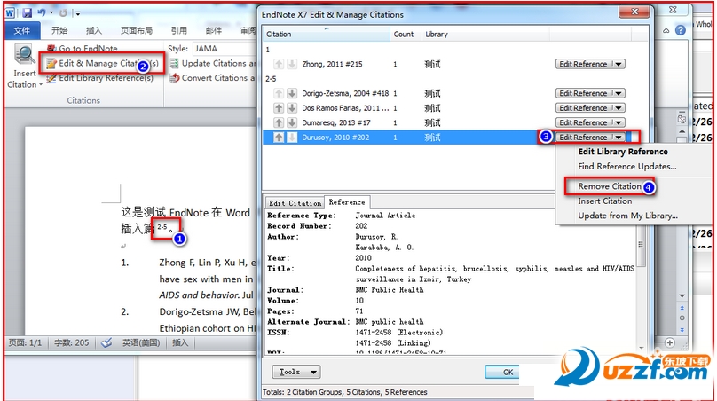Image resolution: width=717 pixels, height=401 pixels.
Task: Move Durusoy 2010 citation up
Action: coord(279,138)
